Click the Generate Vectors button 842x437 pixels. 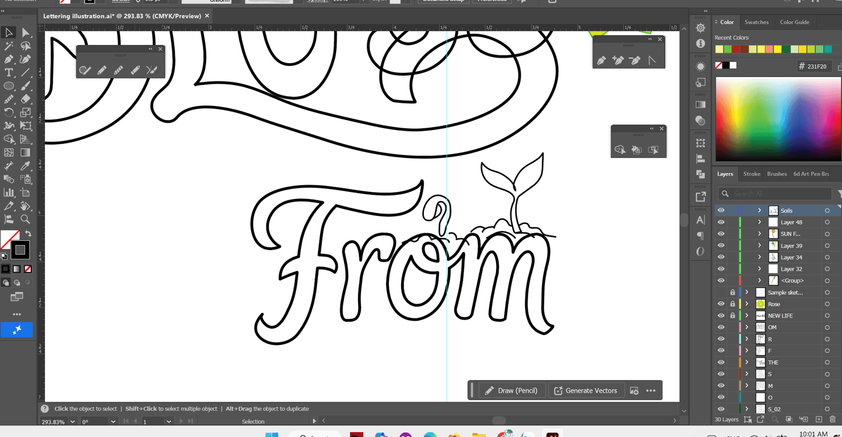[585, 390]
